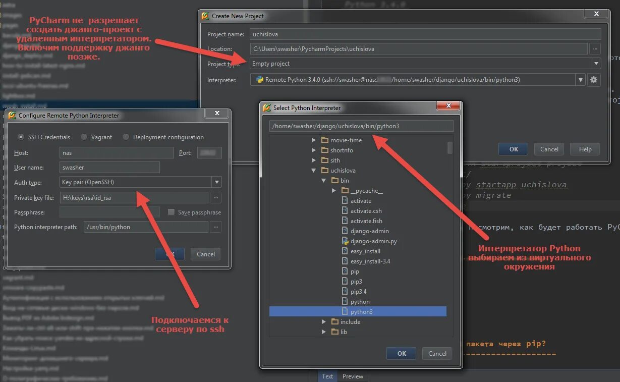Screen dimensions: 620x382
Task: Click the PyCharm icon in Create New Project title
Action: tap(205, 16)
